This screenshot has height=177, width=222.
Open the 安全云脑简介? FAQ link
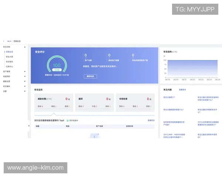(169, 97)
